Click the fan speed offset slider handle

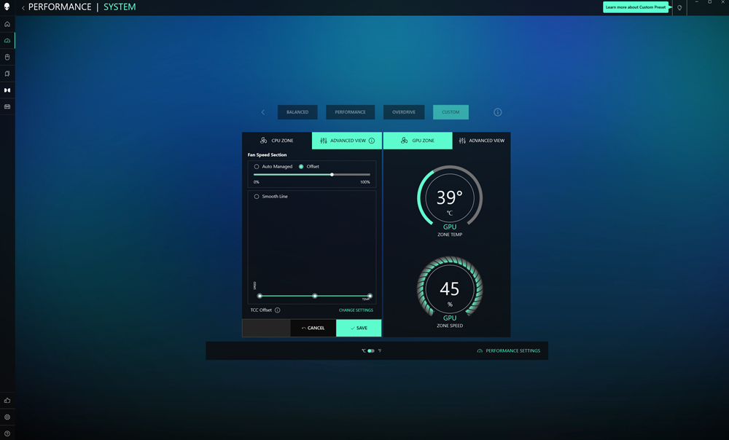332,175
